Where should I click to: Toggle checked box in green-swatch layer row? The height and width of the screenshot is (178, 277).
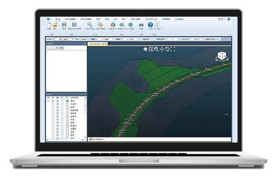coord(58,116)
